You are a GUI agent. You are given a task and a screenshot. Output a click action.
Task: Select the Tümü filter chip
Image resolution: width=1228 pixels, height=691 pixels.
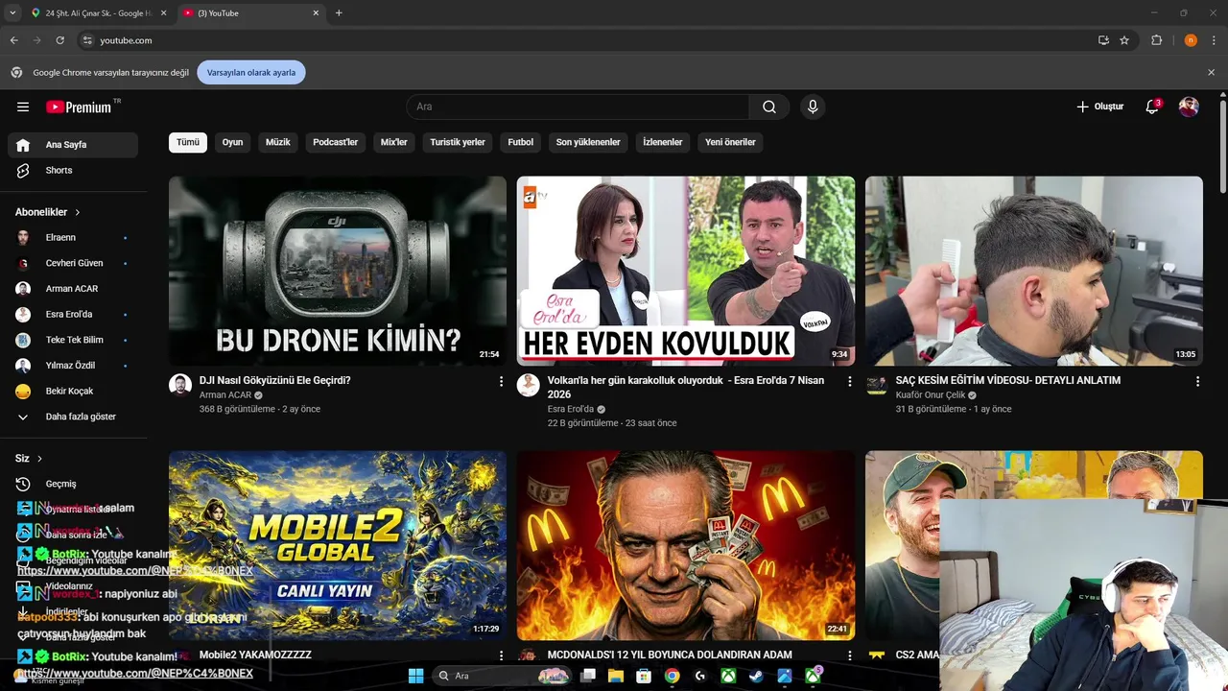point(188,142)
